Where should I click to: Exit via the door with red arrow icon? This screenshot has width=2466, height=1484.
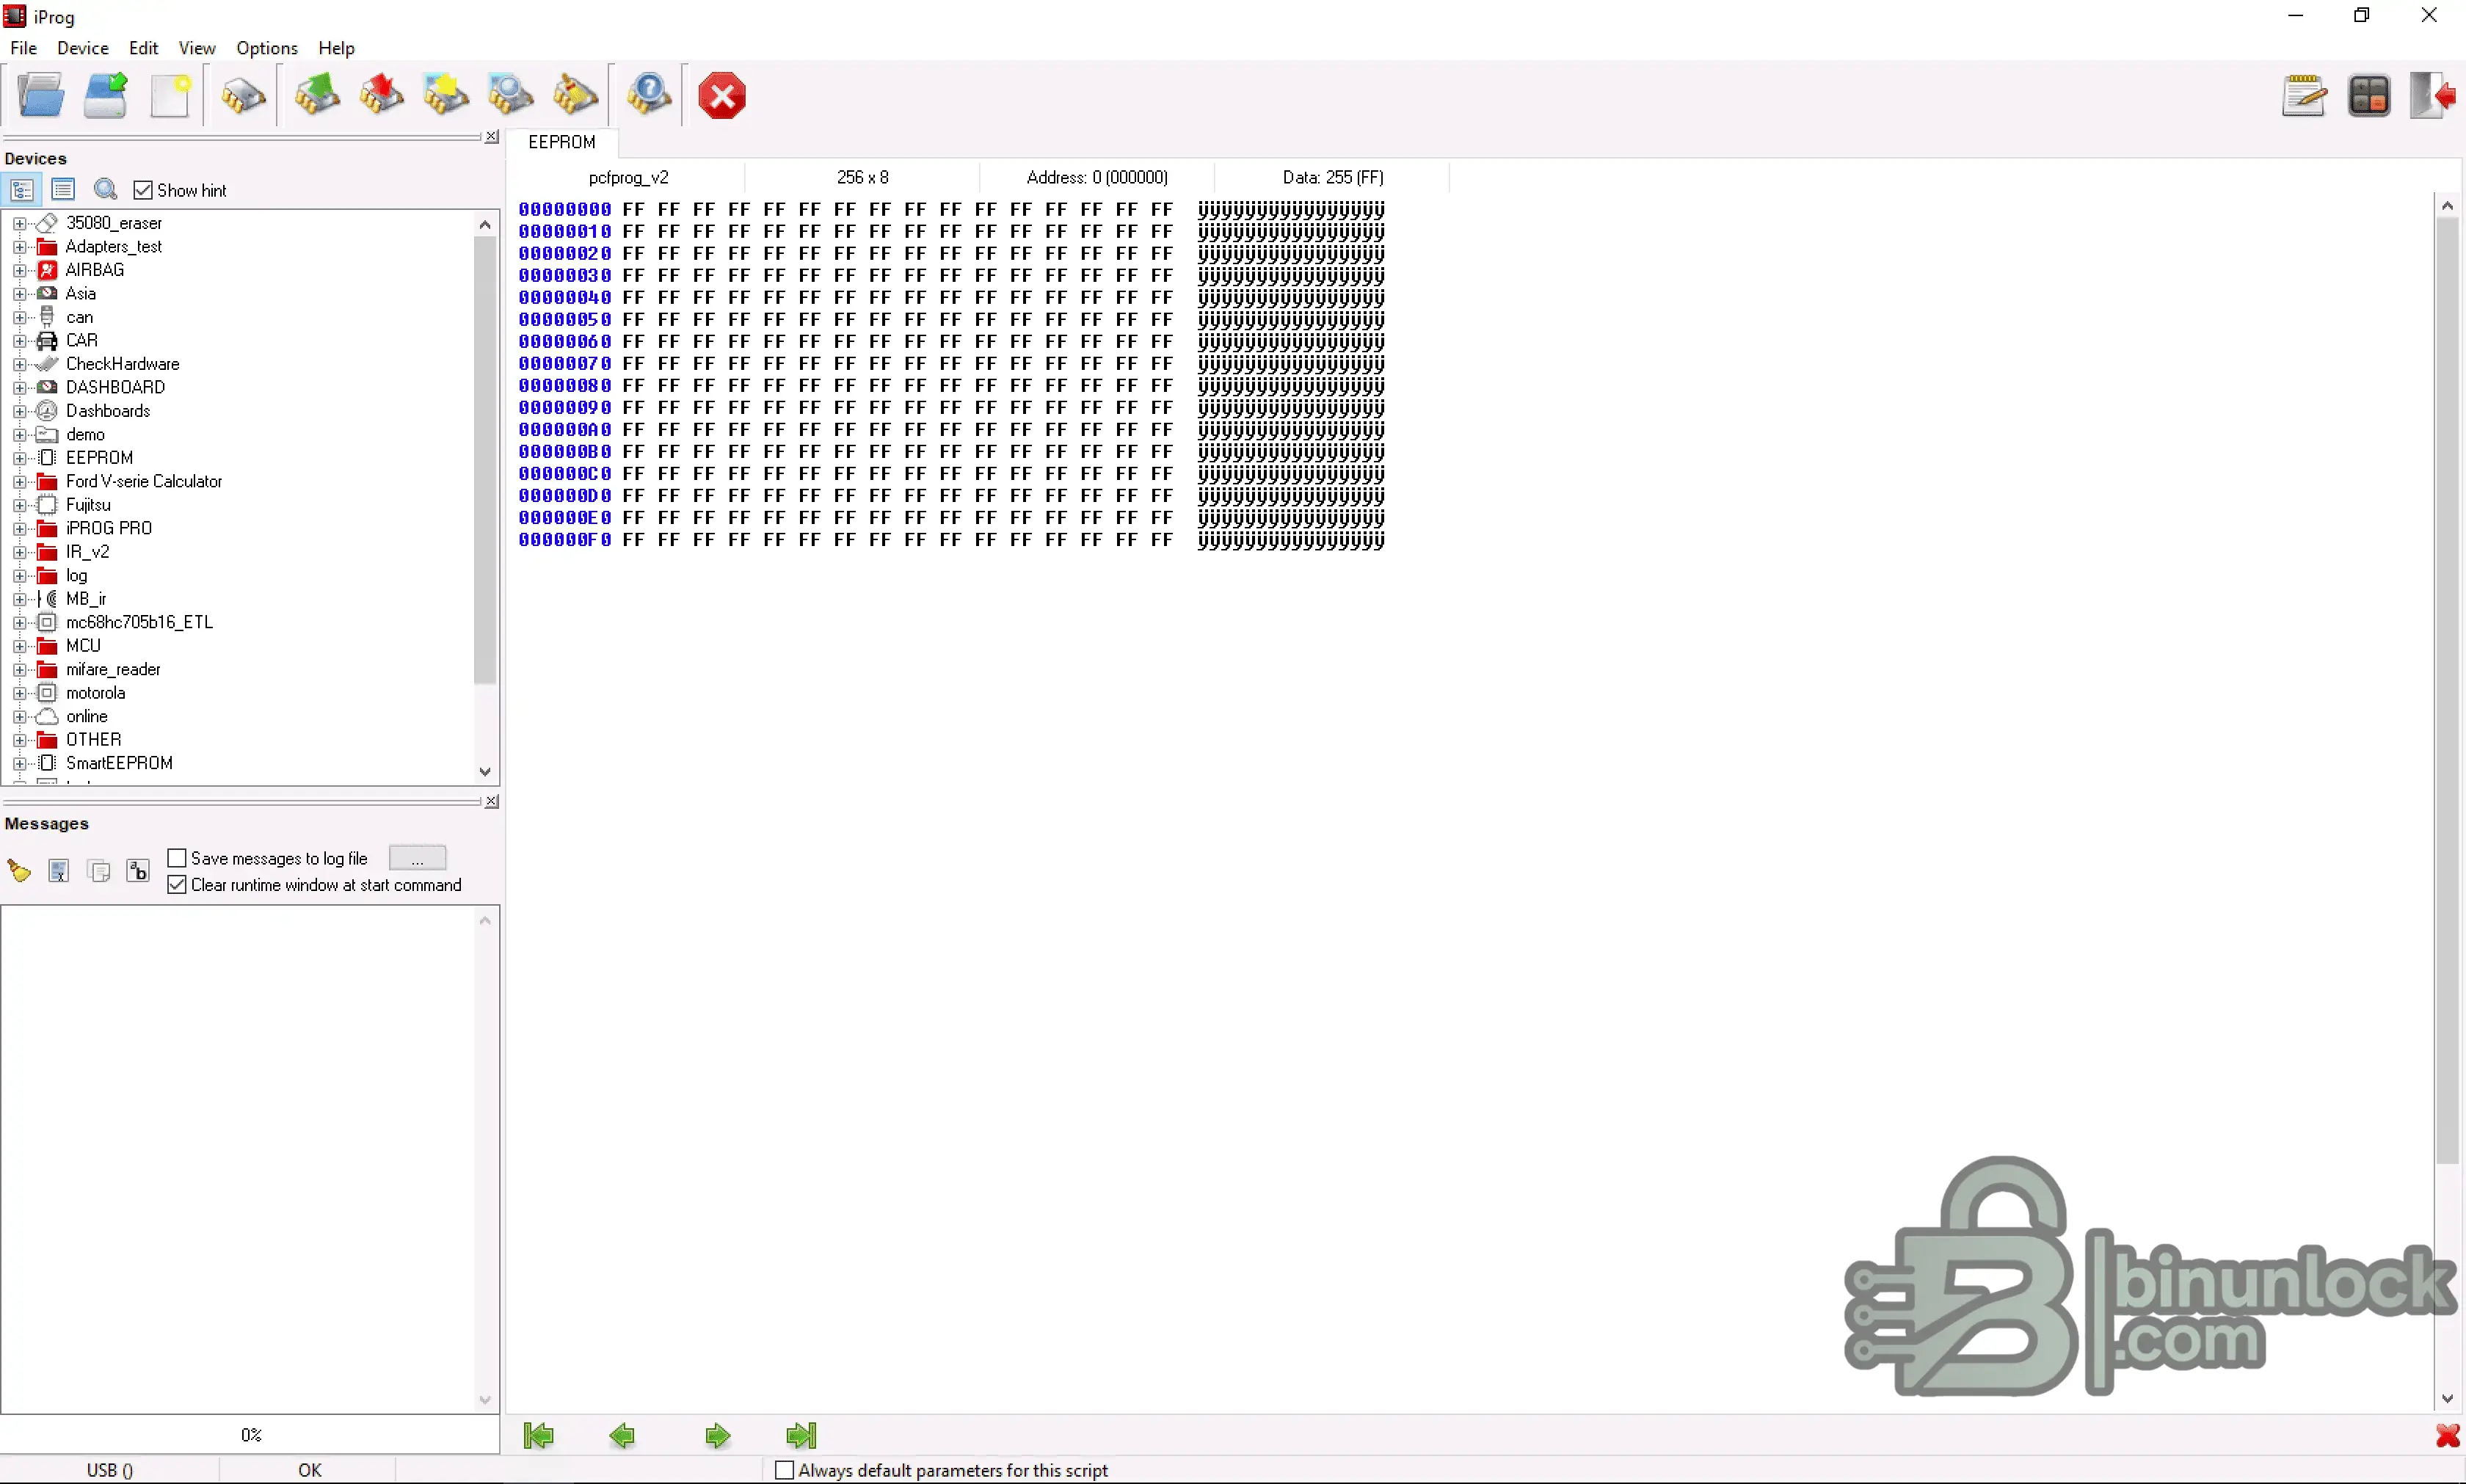click(2432, 96)
